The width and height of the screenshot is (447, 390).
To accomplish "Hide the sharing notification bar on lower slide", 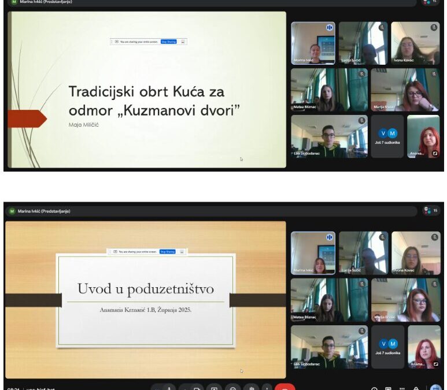I will [183, 252].
